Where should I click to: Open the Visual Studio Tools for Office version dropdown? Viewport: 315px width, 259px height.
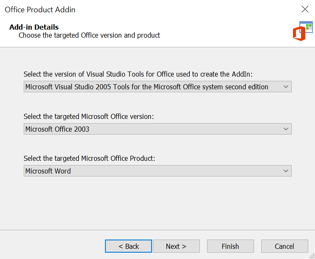157,87
